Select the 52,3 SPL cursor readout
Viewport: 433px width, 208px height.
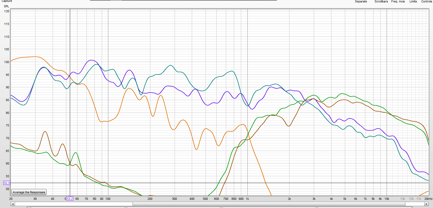tap(7, 183)
